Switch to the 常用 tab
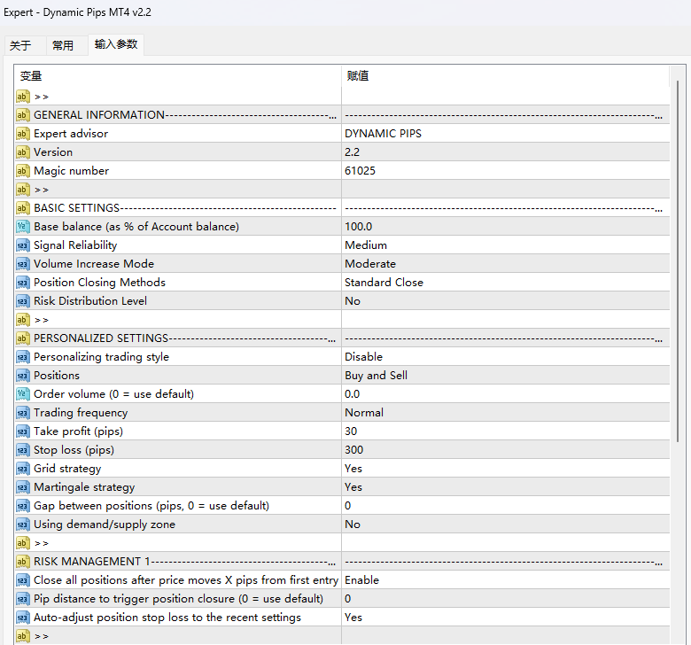Image resolution: width=691 pixels, height=645 pixels. point(63,46)
